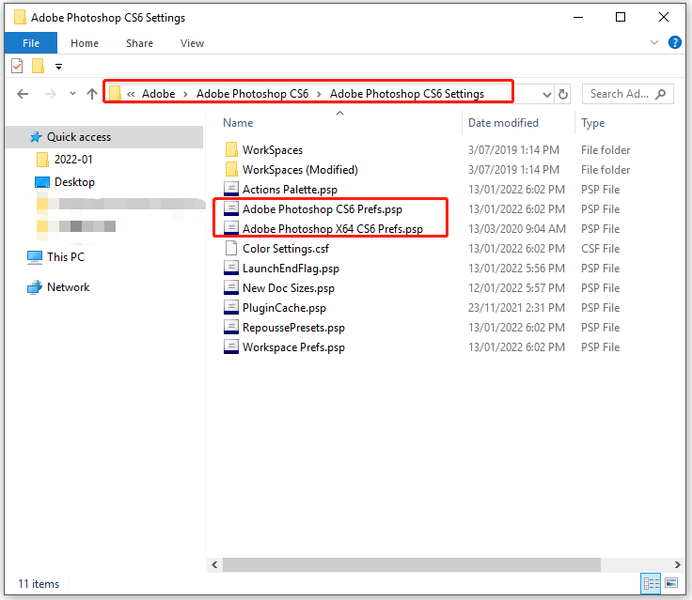Select LaunchEndFlag.psp file

(x=291, y=269)
